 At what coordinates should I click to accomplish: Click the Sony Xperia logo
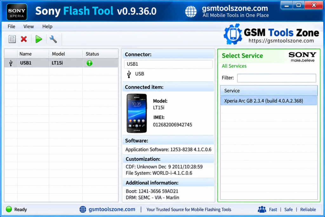[x=17, y=12]
